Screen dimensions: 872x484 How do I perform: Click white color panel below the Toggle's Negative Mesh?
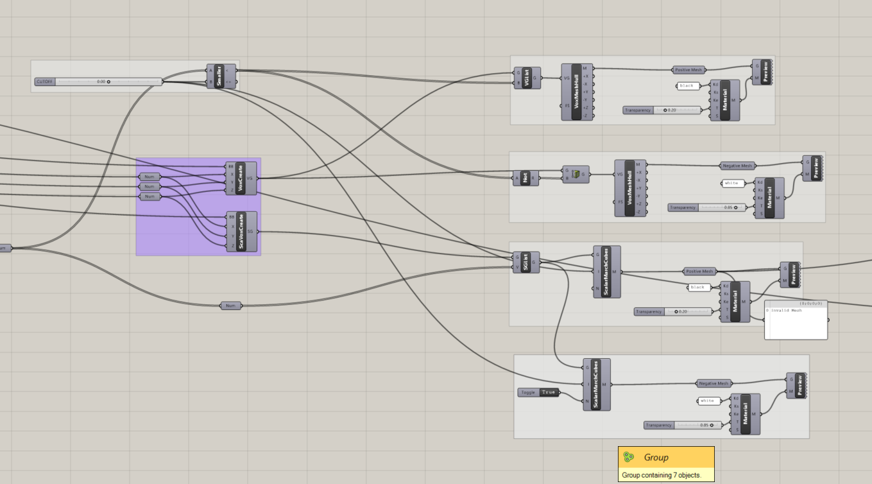click(708, 401)
